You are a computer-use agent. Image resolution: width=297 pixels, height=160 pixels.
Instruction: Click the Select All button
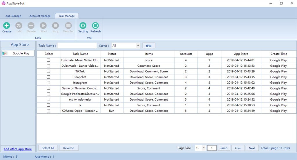coord(48,148)
